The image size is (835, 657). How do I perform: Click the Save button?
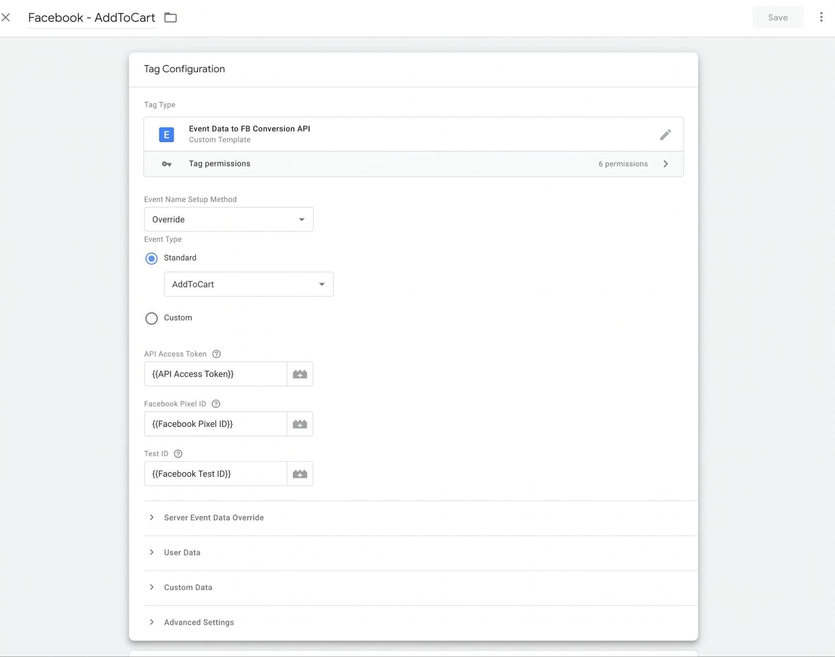778,18
